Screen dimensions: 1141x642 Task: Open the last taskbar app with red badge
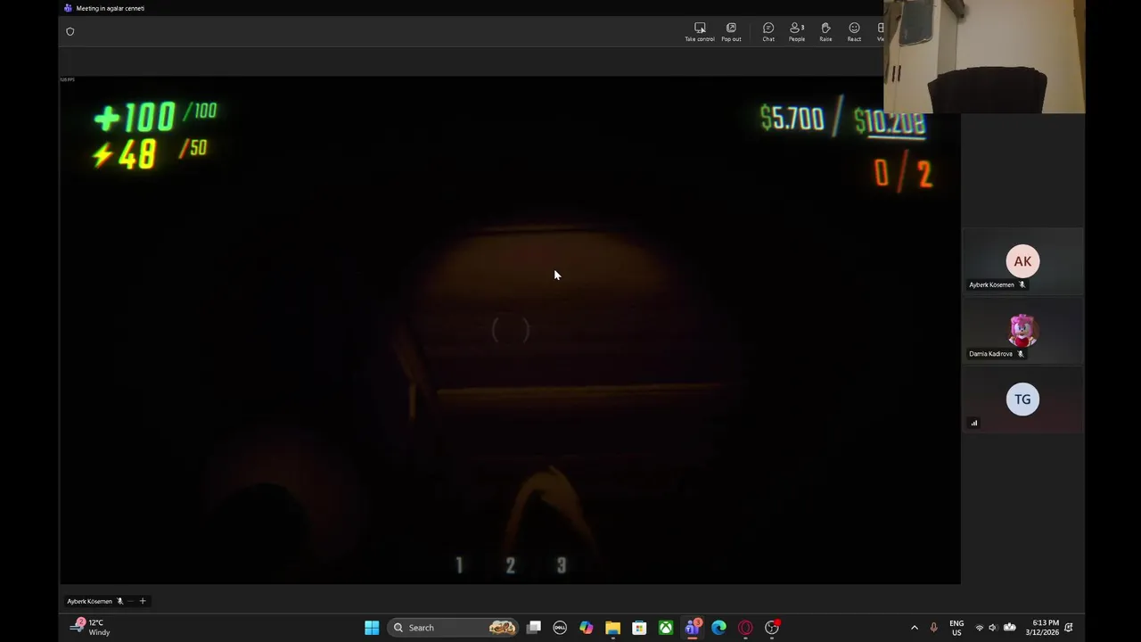(x=772, y=628)
